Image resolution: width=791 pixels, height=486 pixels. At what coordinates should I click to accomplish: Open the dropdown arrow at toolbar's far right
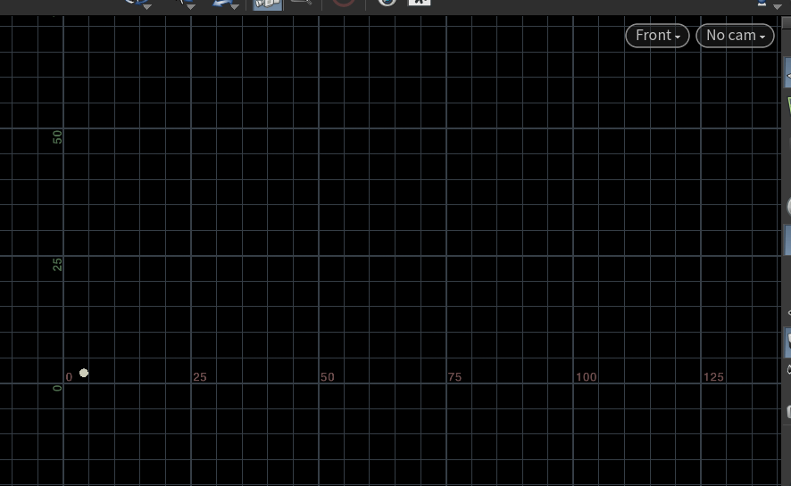click(x=777, y=6)
